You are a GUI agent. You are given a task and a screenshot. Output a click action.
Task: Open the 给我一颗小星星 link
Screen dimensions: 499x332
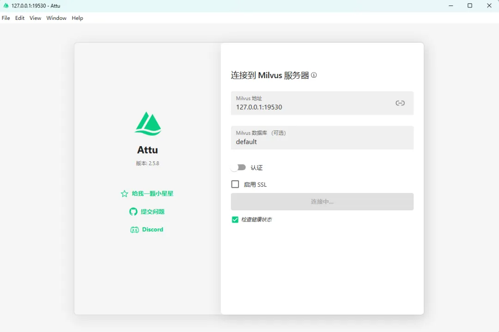[152, 194]
